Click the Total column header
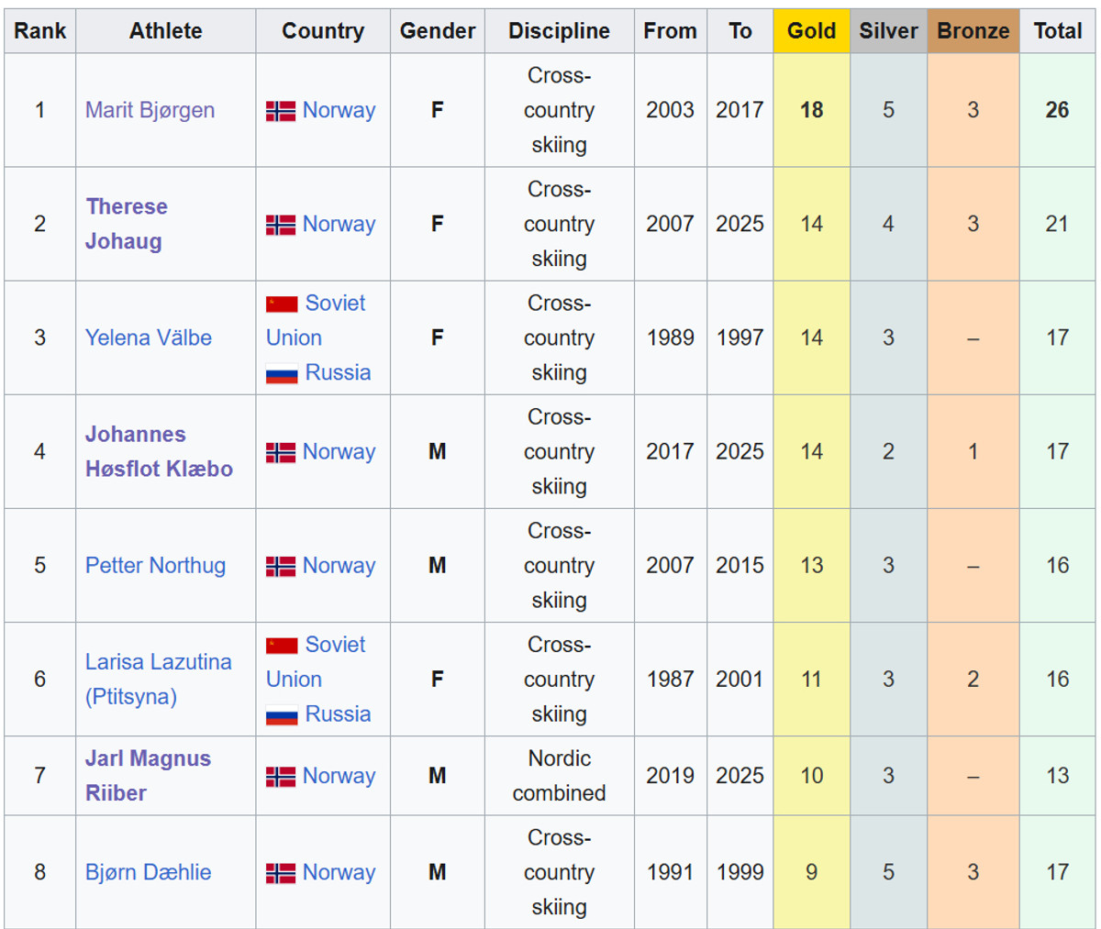 click(x=1058, y=31)
